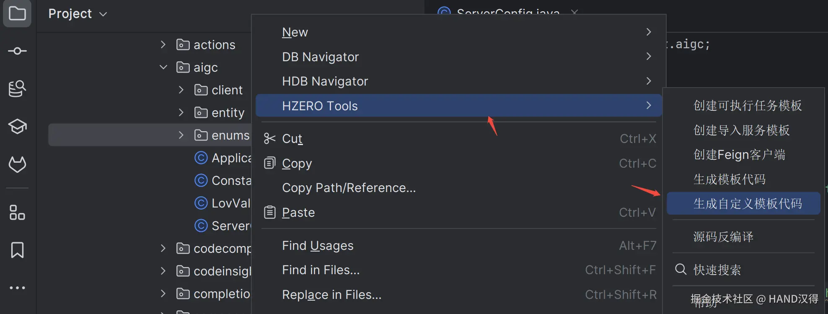Open the Structure tool window icon
The image size is (828, 314).
[17, 213]
